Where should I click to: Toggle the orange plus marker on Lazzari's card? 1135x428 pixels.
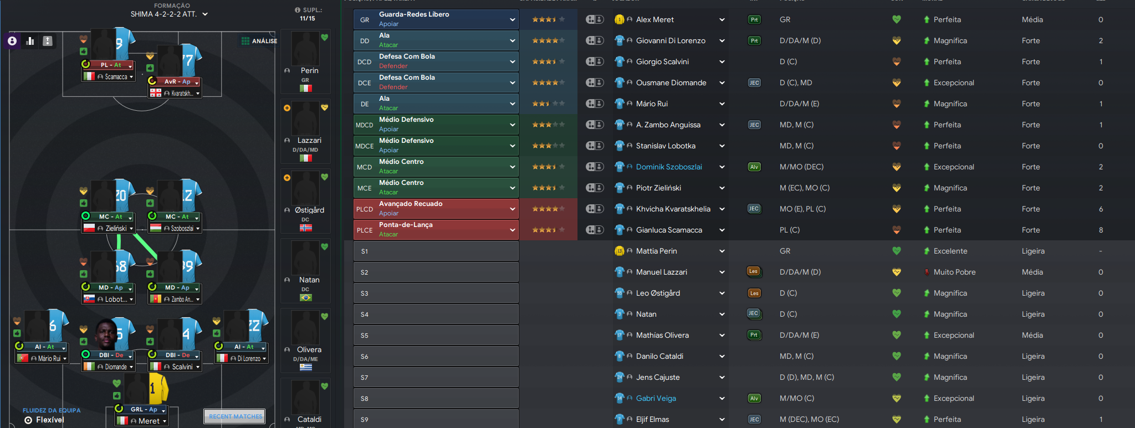coord(287,108)
